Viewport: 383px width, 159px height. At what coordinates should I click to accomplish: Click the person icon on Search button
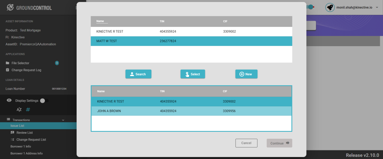tap(132, 74)
